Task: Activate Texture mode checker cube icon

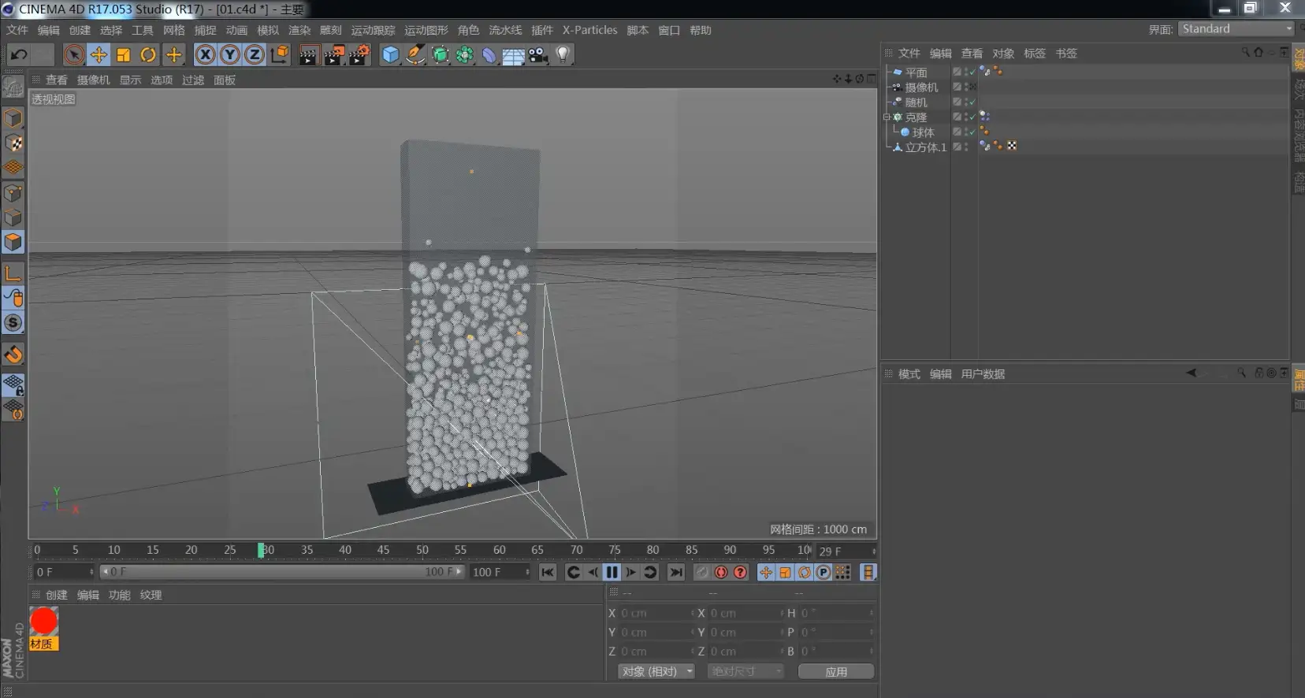Action: click(13, 143)
